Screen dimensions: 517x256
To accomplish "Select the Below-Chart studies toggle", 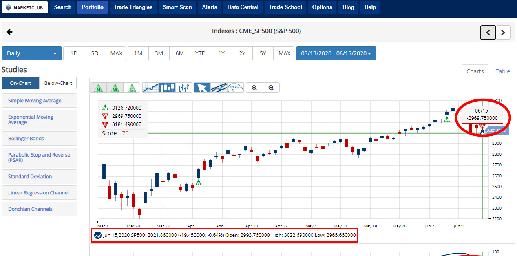I will pyautogui.click(x=58, y=83).
